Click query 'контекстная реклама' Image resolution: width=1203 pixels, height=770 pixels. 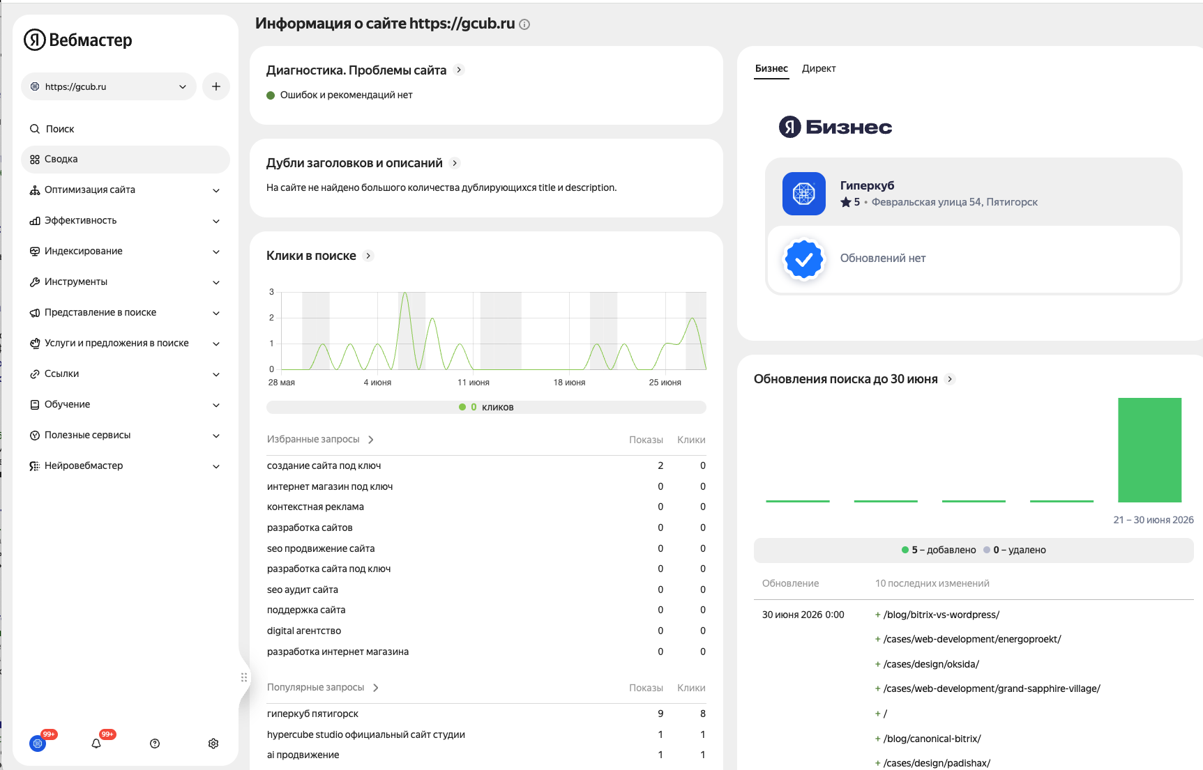[315, 507]
